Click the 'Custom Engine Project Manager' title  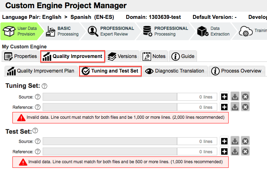pyautogui.click(x=66, y=6)
